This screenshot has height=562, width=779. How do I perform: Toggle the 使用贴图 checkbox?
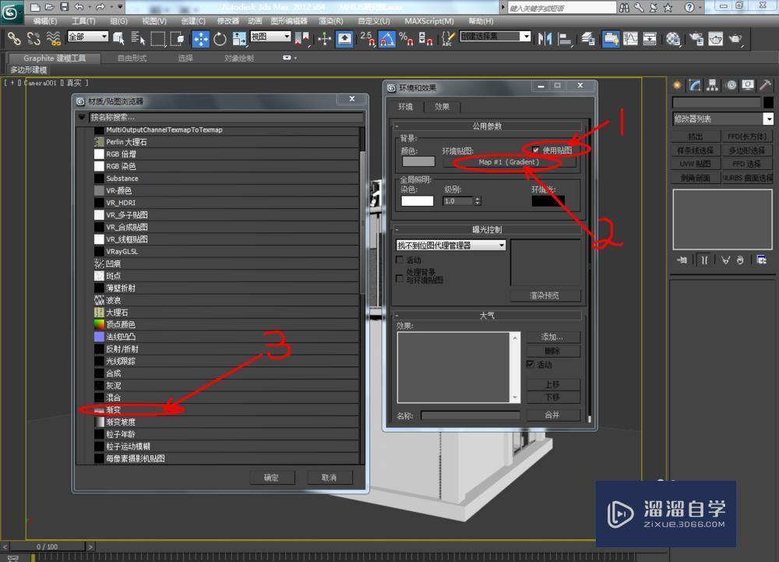(x=536, y=148)
